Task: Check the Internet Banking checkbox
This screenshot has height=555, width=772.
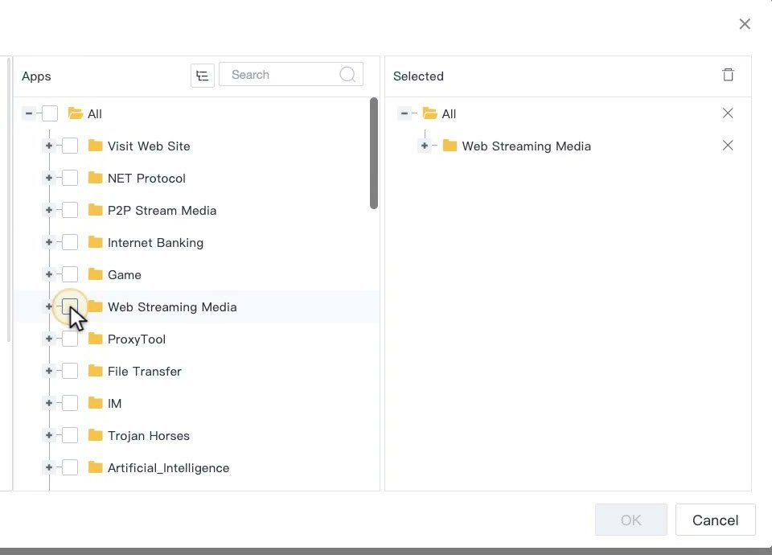Action: coord(70,242)
